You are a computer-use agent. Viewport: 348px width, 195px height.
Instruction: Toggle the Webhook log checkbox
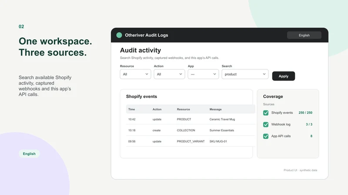(266, 124)
